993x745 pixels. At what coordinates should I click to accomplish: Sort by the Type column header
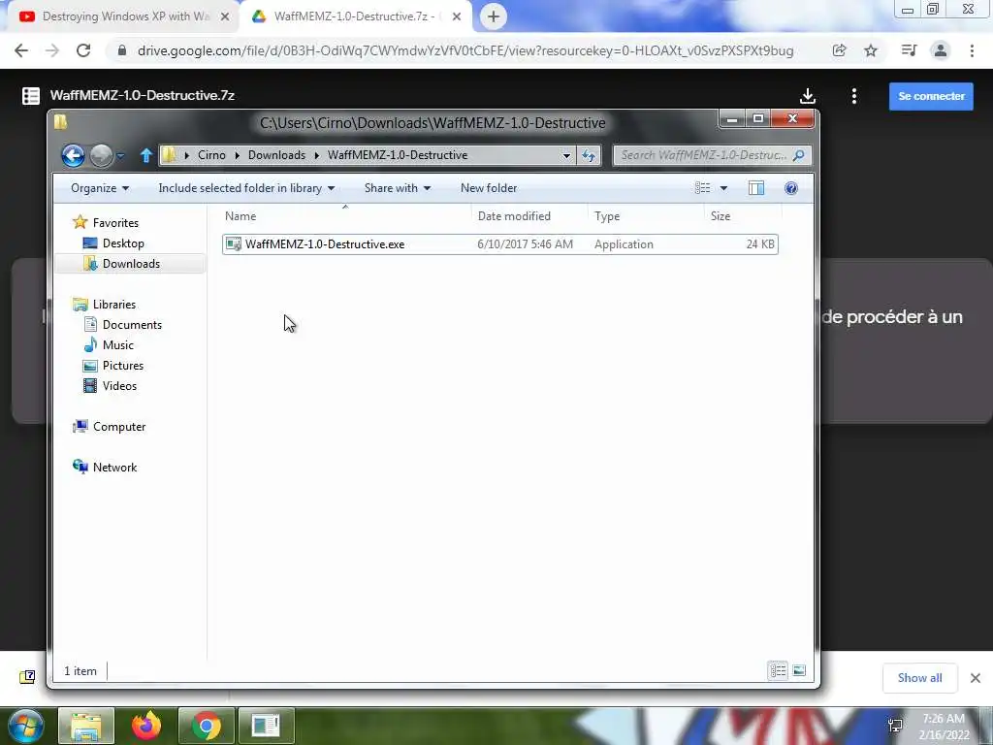pyautogui.click(x=645, y=216)
